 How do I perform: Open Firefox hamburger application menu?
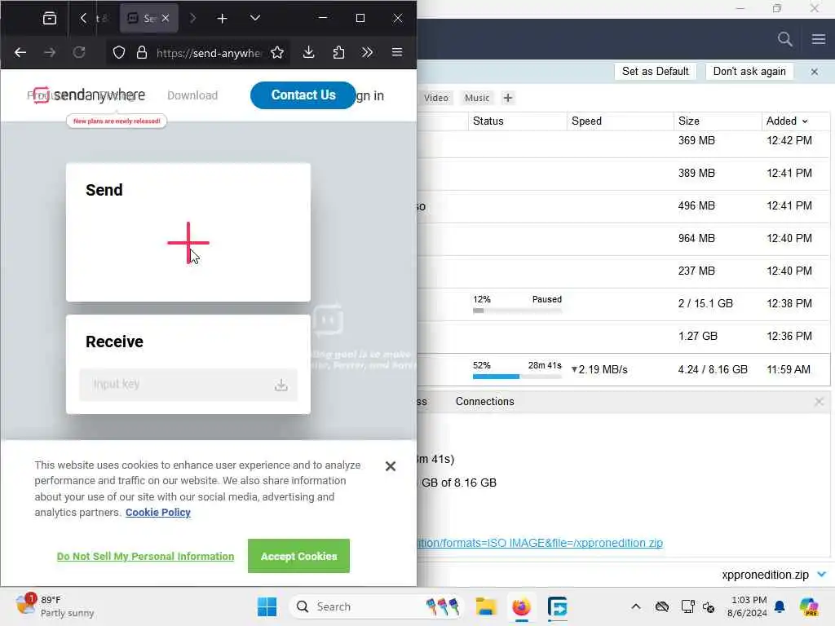tap(397, 52)
